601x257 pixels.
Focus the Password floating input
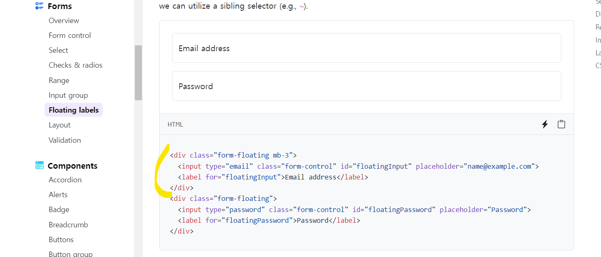point(367,86)
